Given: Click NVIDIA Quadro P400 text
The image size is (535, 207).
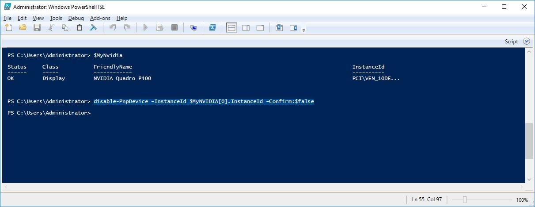Looking at the screenshot, I should pos(122,78).
